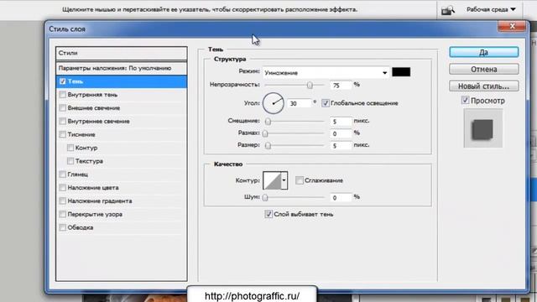Screen dimensions: 537x302
Task: Enable Текстура sub-effect checkbox
Action: click(70, 161)
